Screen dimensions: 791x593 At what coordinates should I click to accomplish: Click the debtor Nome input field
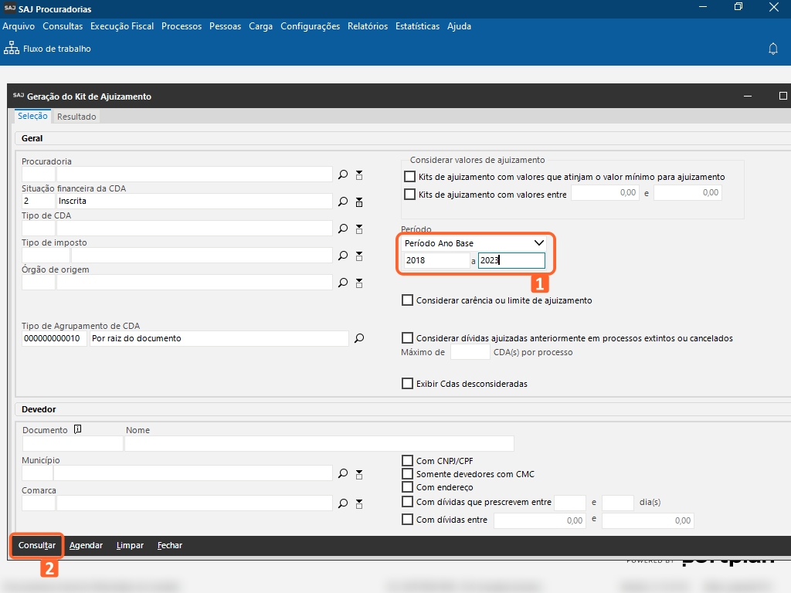click(x=319, y=443)
